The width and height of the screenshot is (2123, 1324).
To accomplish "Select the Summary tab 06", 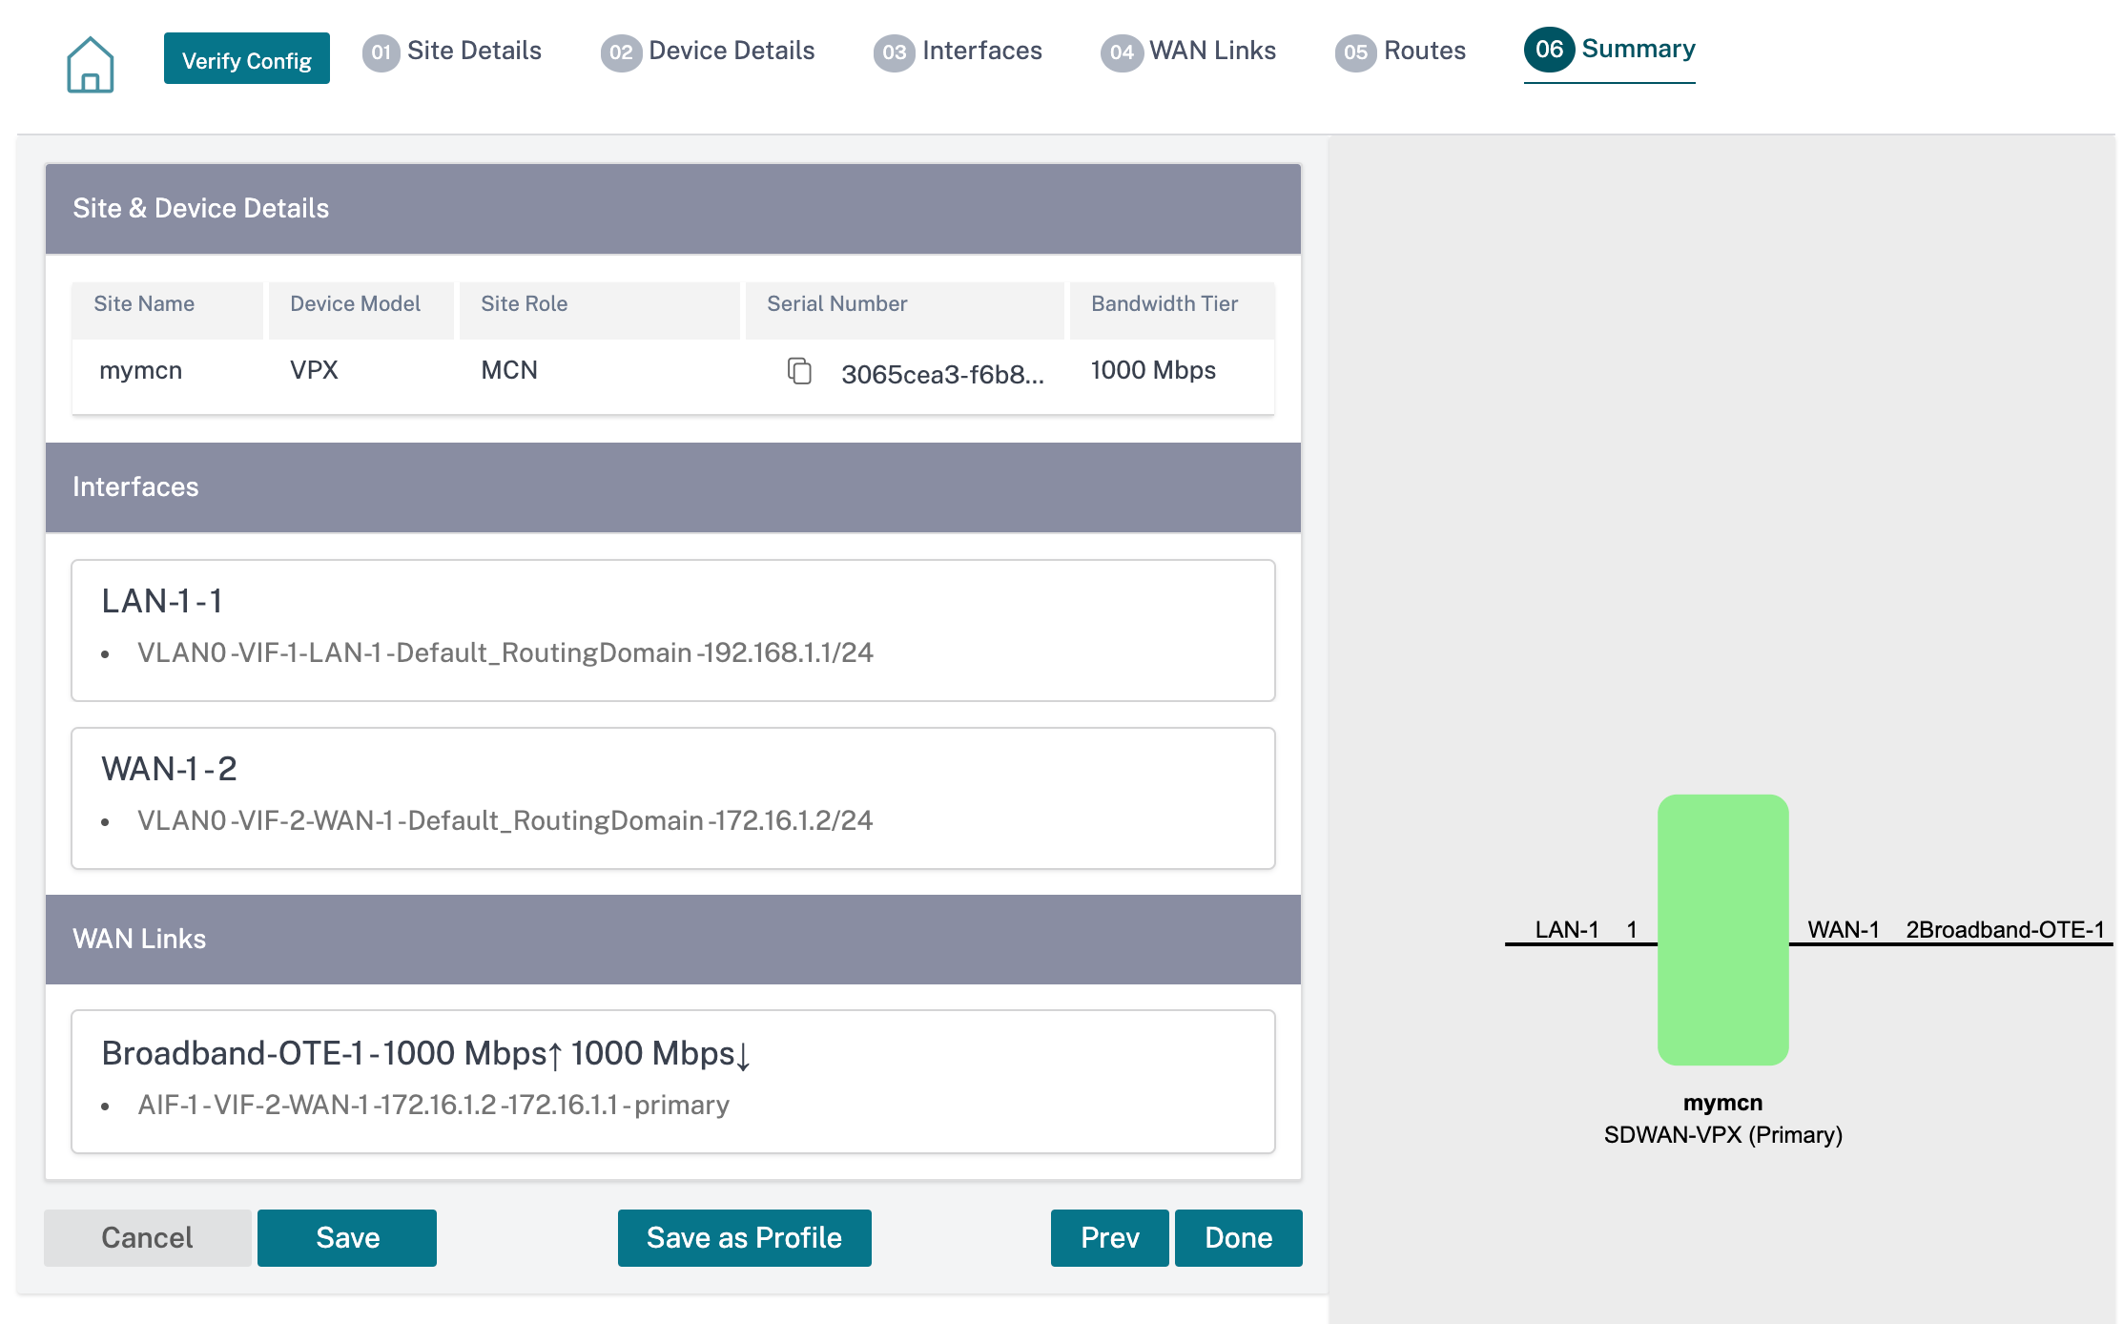I will pos(1614,49).
